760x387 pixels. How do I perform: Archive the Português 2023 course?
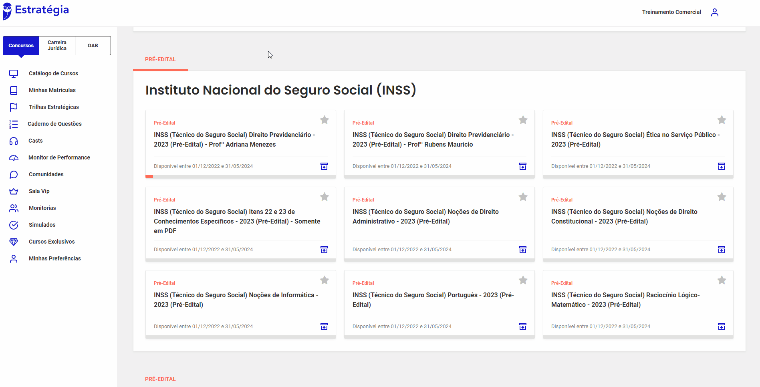click(x=523, y=327)
